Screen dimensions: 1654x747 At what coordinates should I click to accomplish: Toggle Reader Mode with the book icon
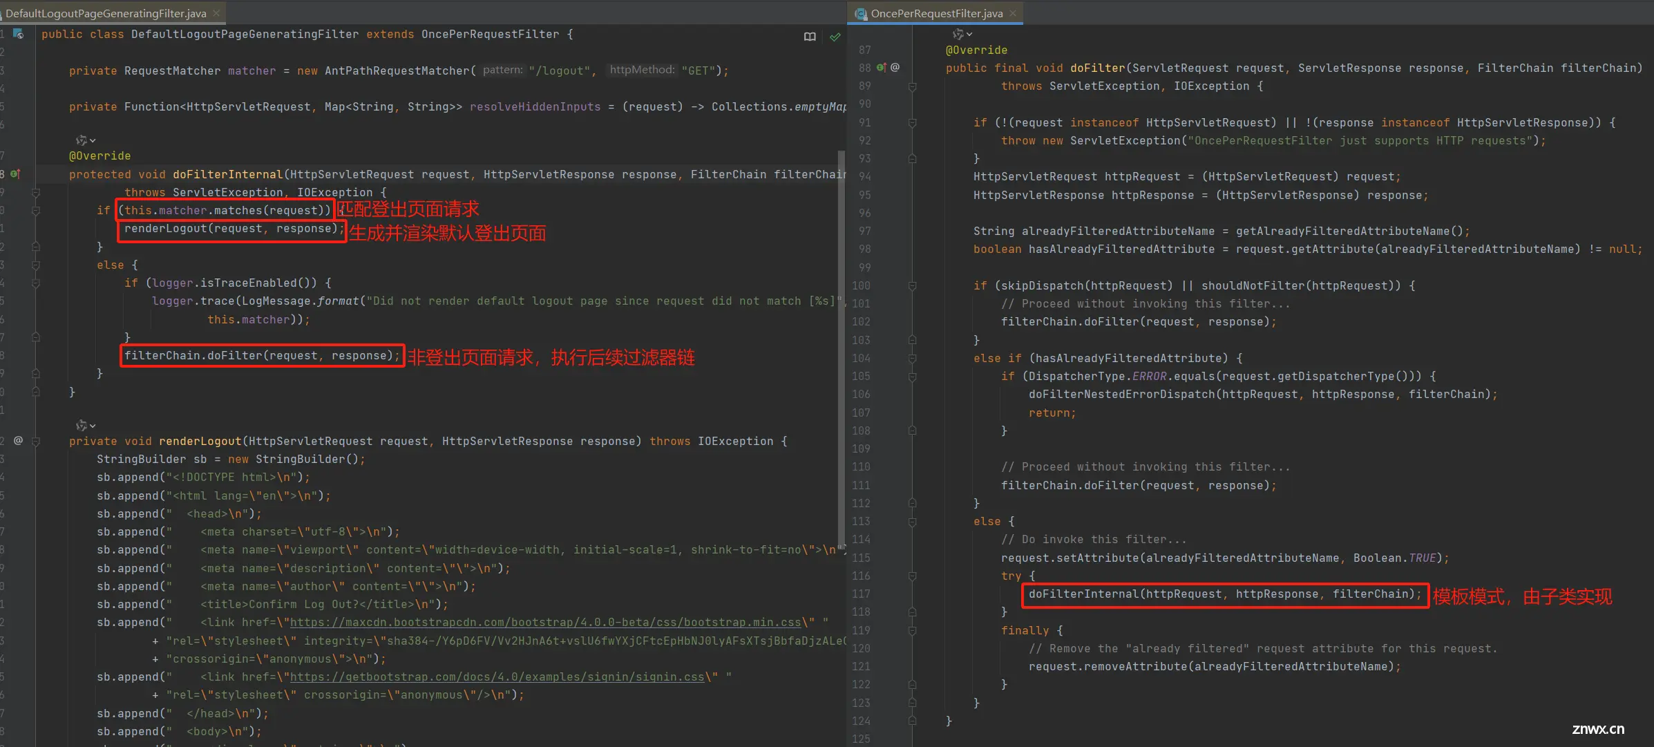810,37
